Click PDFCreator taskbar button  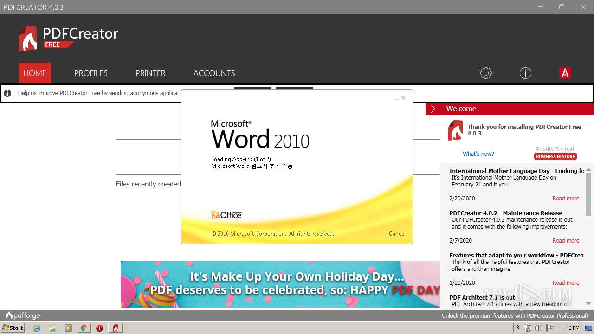116,328
